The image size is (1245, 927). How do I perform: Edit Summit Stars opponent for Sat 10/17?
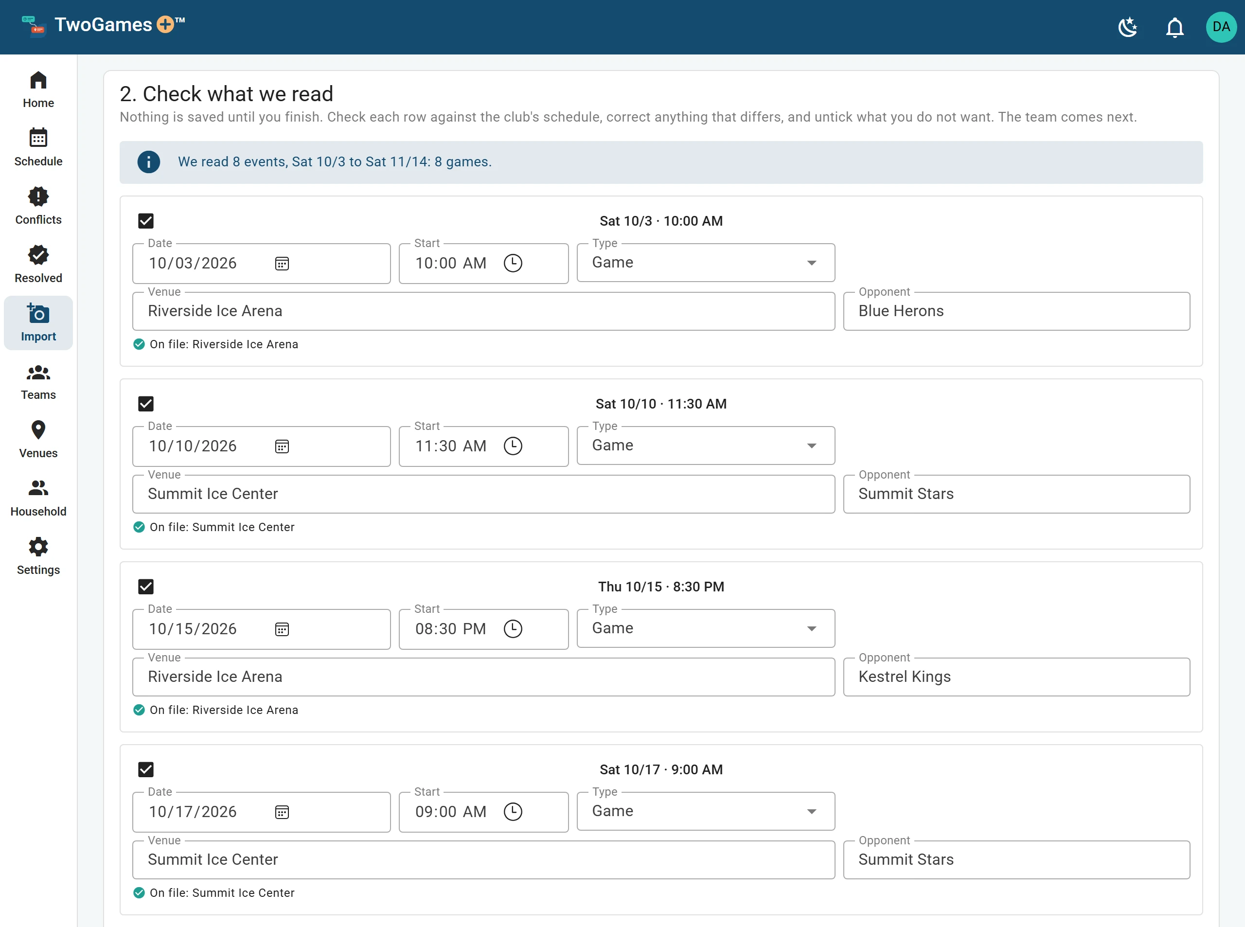pos(1016,860)
